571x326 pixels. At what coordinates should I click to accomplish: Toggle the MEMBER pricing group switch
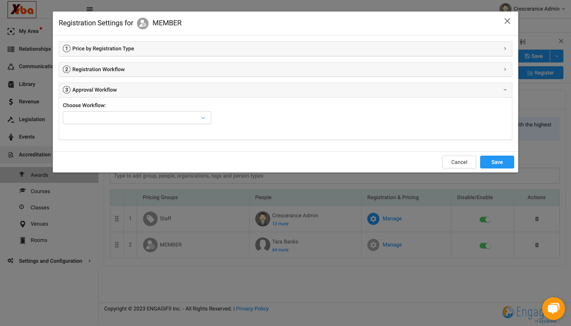(x=485, y=246)
